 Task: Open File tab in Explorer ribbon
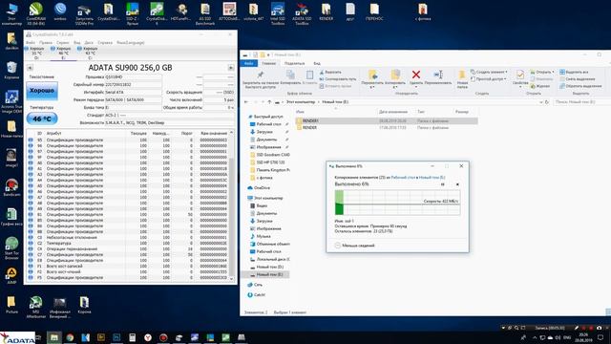[248, 63]
